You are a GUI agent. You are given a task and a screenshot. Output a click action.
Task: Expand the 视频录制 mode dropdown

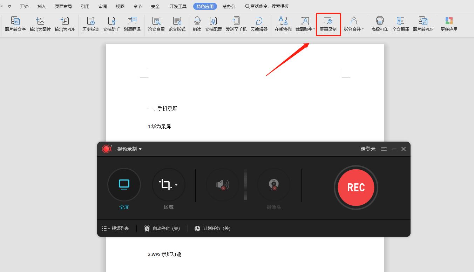pos(140,149)
